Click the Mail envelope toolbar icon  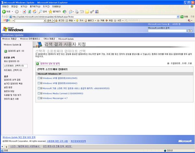(x=71, y=12)
